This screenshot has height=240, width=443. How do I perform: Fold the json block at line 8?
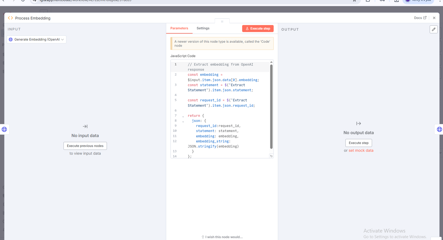coord(183,121)
